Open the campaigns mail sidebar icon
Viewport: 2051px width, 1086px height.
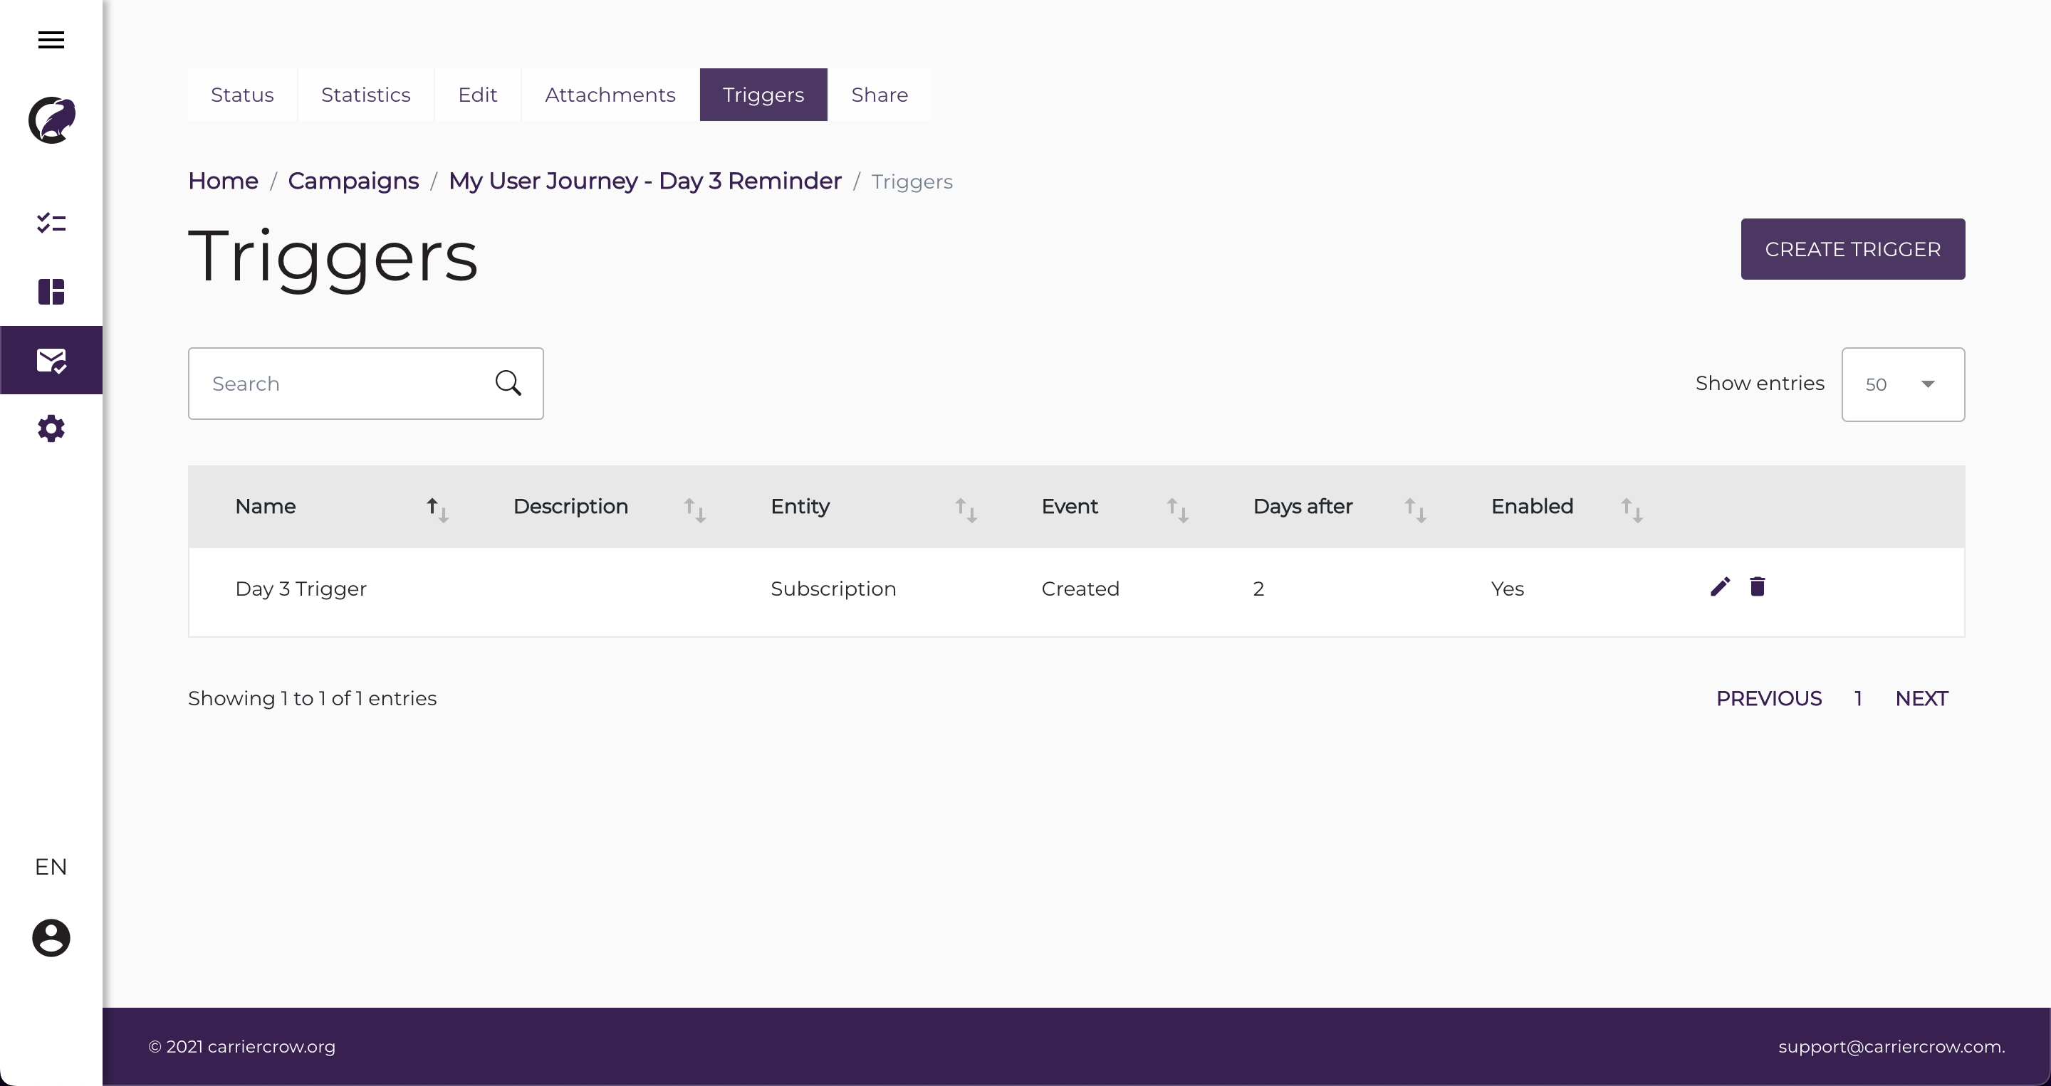51,360
